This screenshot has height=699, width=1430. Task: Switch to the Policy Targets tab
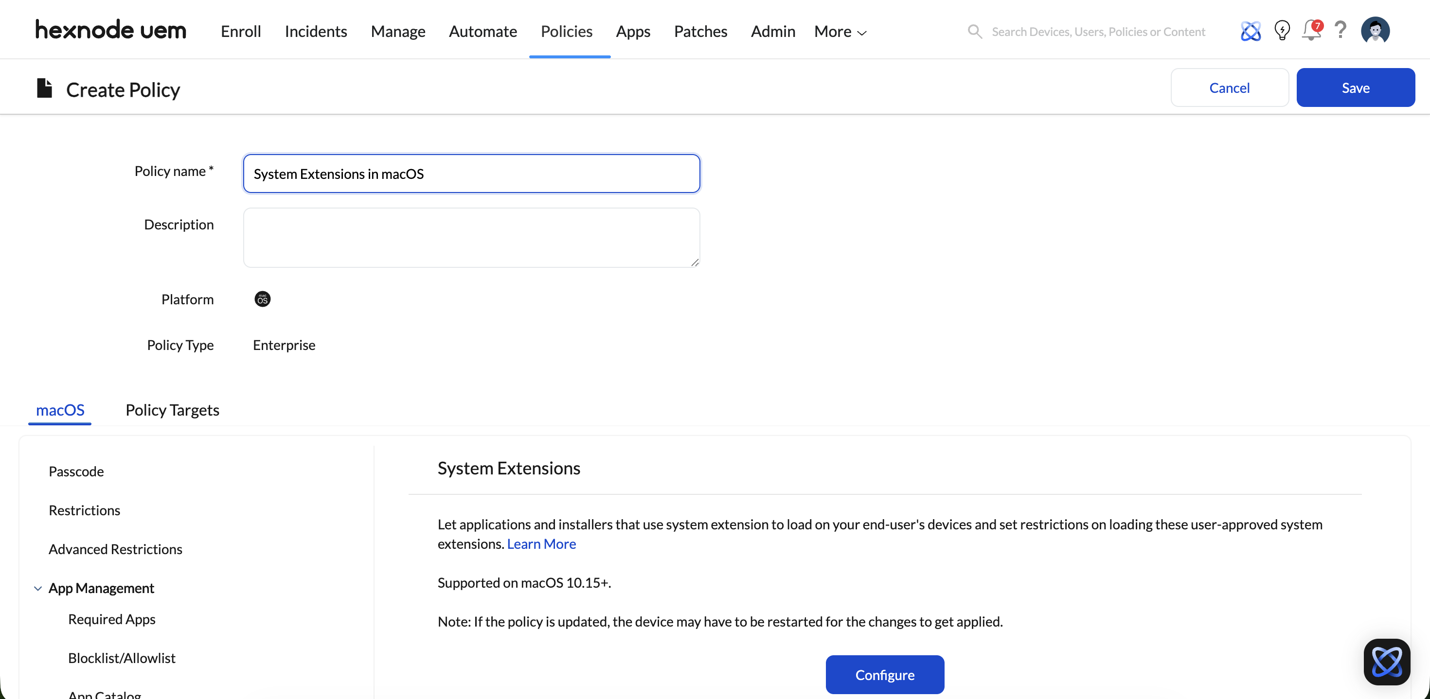tap(172, 410)
